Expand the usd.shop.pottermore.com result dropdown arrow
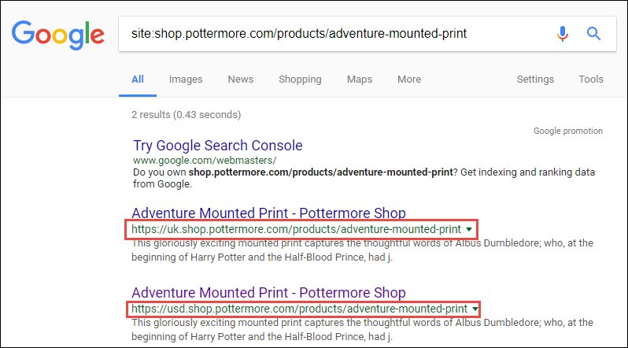Screen dimensions: 628x348 (x=476, y=309)
